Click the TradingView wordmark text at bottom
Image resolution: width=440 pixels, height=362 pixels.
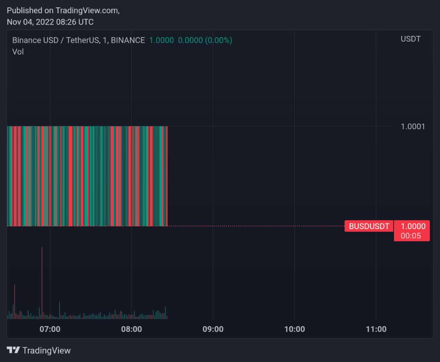point(46,351)
